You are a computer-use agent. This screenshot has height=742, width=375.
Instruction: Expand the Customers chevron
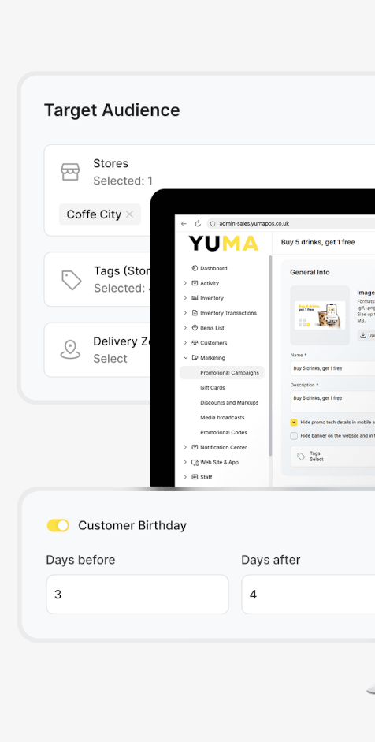[x=185, y=342]
